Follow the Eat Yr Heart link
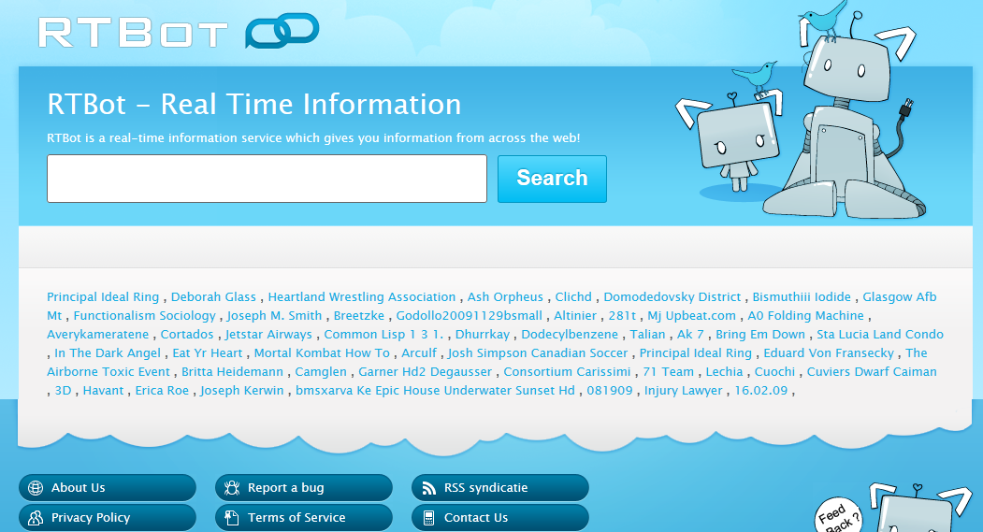Screen dimensions: 983x532 point(208,353)
